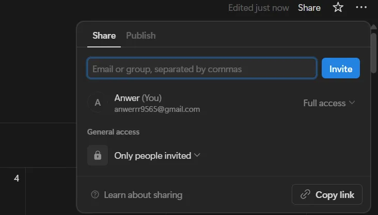Click the chain link icon
378x215 pixels.
click(x=305, y=194)
